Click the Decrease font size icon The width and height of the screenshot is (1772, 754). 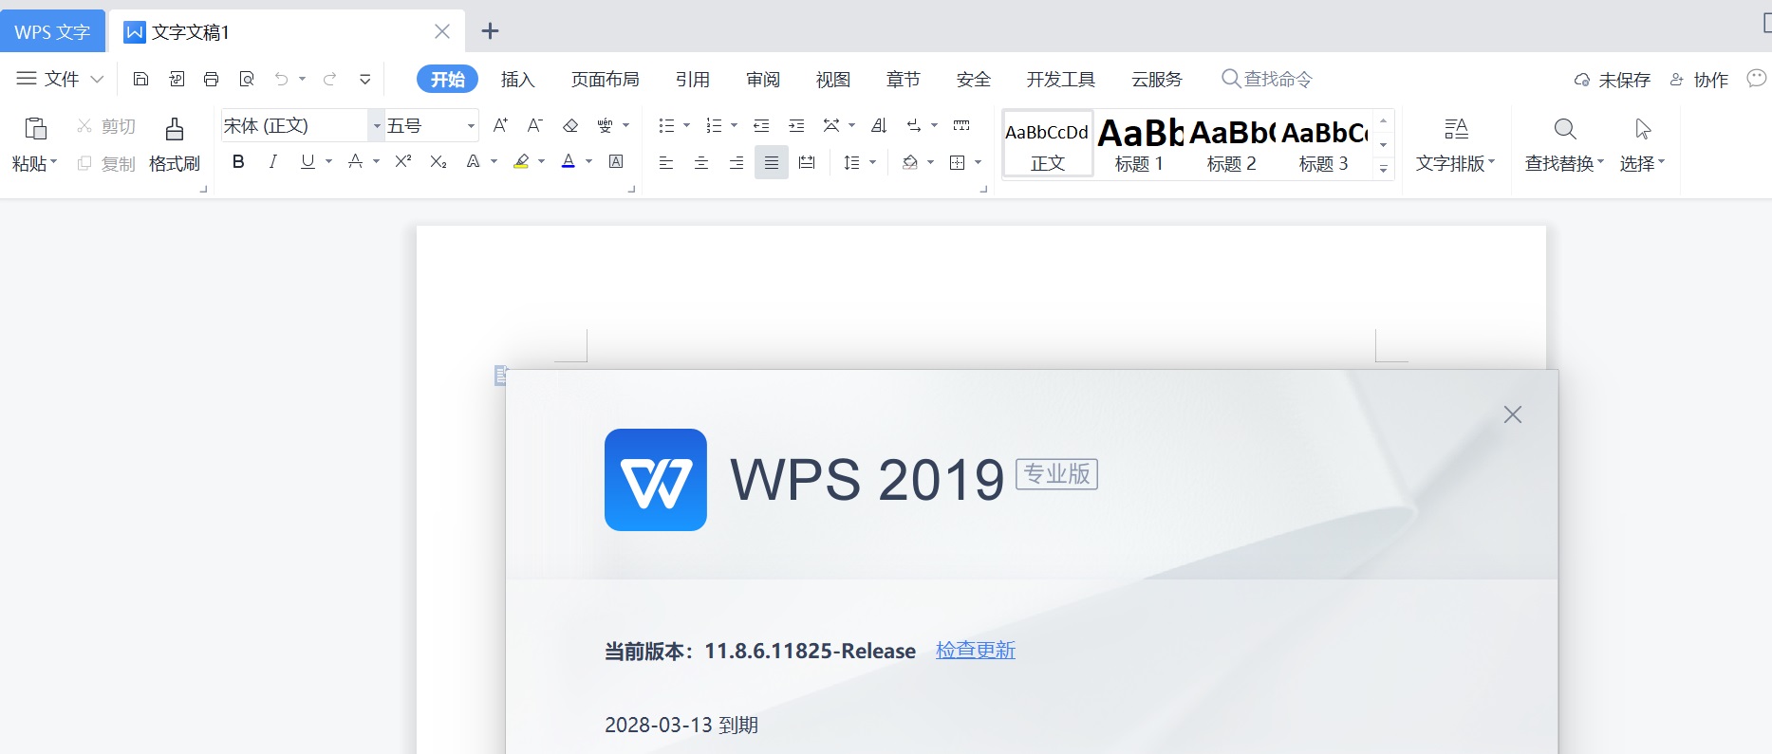pyautogui.click(x=534, y=125)
